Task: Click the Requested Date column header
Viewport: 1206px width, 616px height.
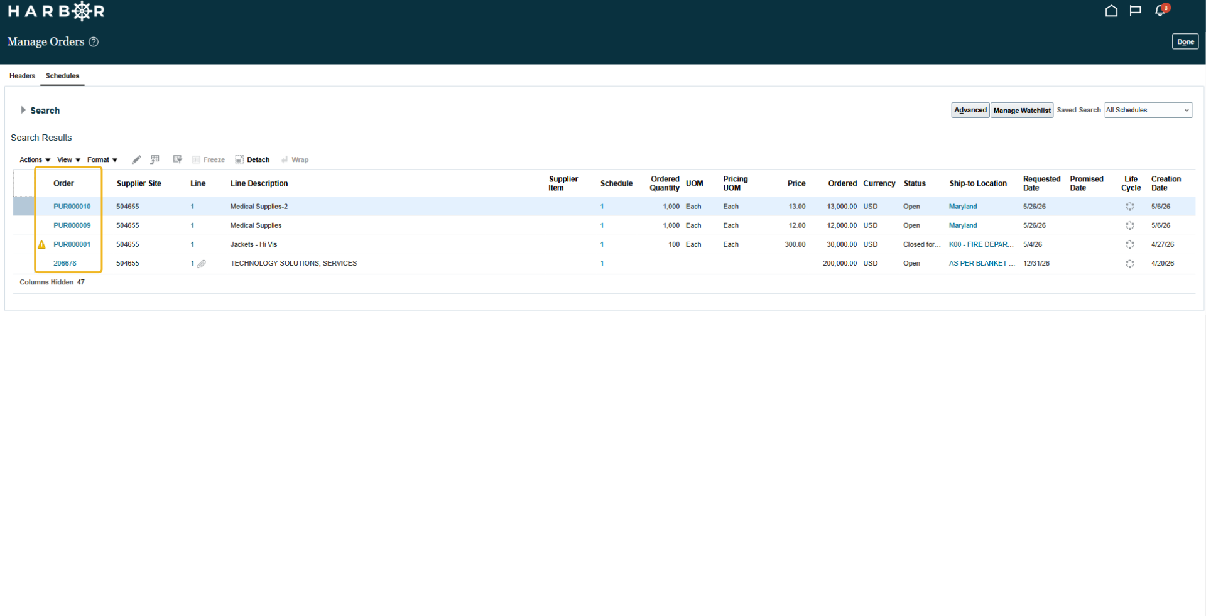Action: coord(1041,184)
